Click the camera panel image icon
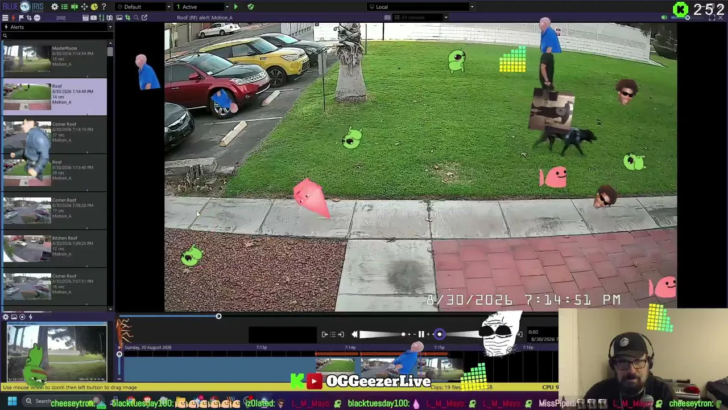The width and height of the screenshot is (728, 410). [14, 317]
